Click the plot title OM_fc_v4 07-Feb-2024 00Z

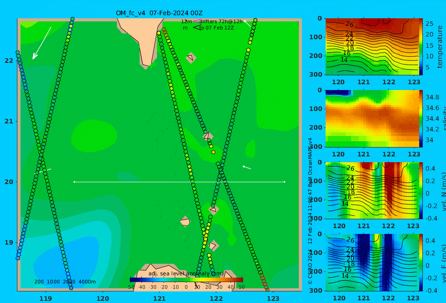tap(159, 13)
